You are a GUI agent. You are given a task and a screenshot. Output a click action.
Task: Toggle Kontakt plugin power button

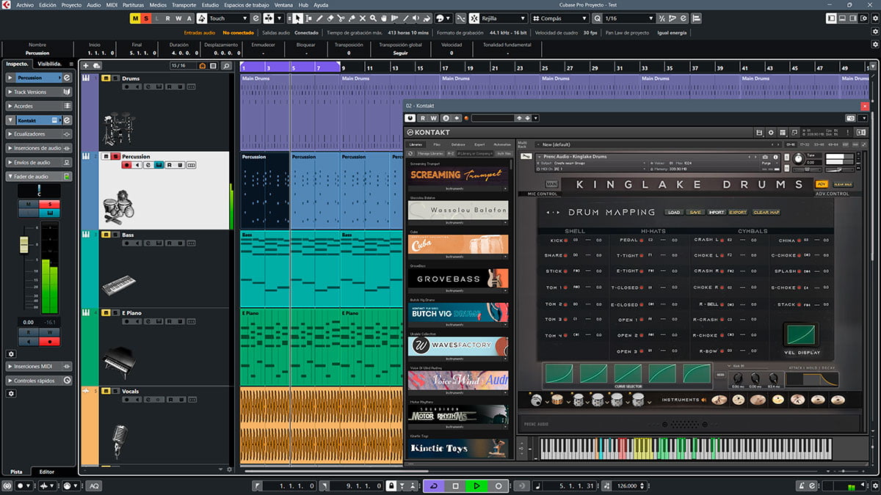[410, 117]
